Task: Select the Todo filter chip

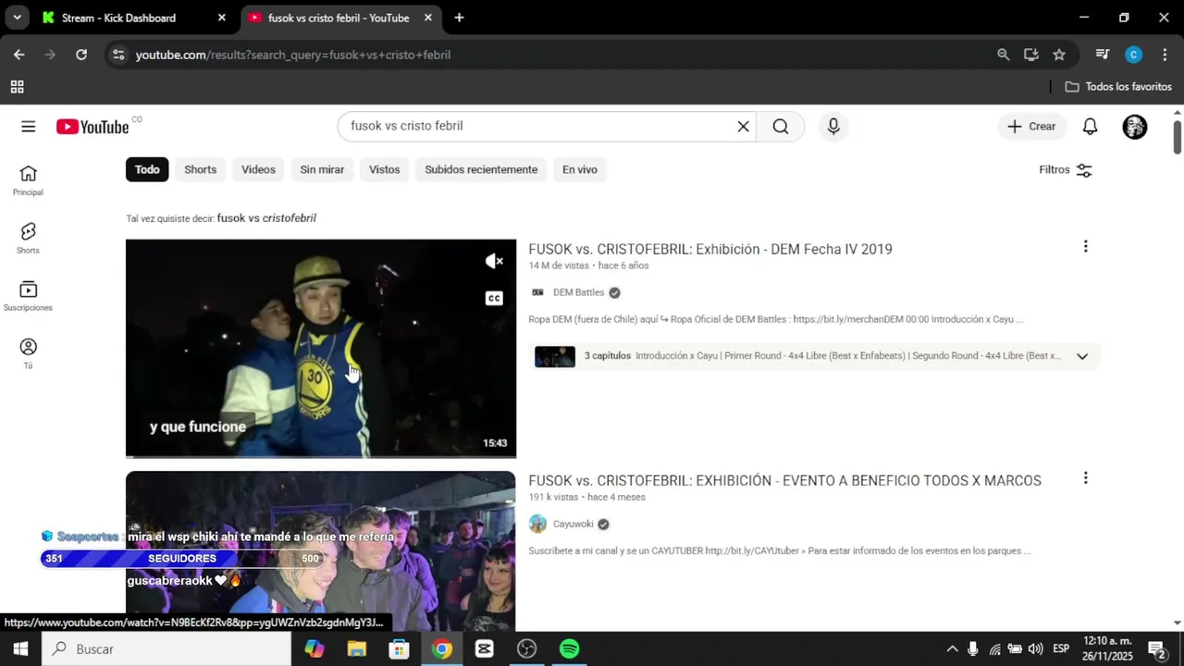Action: pyautogui.click(x=147, y=169)
